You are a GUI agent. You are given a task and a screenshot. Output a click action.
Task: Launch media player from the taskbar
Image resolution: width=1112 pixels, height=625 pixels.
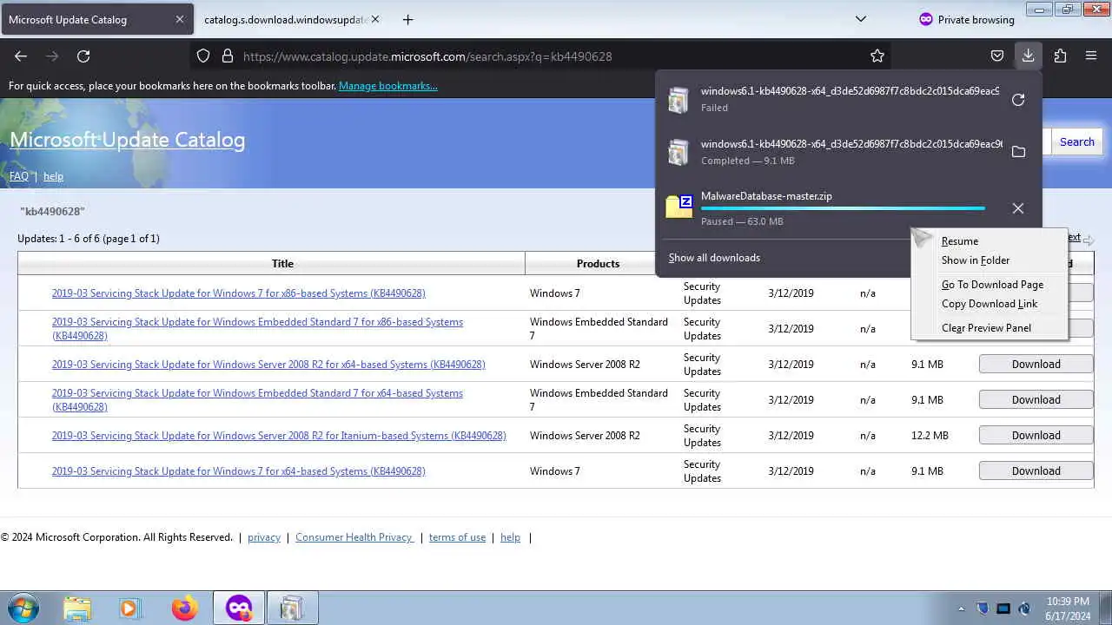coord(129,608)
